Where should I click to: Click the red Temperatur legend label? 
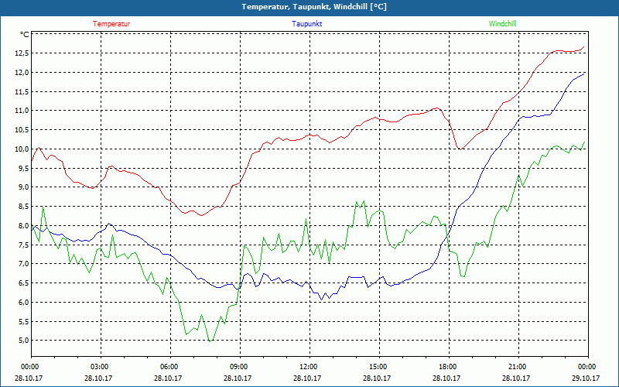click(x=111, y=24)
